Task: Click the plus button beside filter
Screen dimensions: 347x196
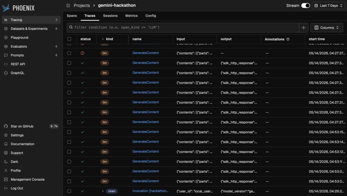Action: click(304, 28)
